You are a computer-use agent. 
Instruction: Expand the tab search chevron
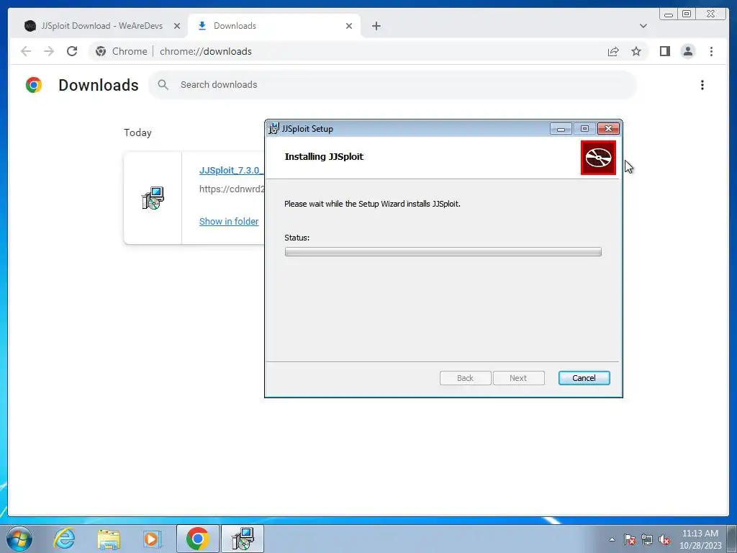click(643, 26)
